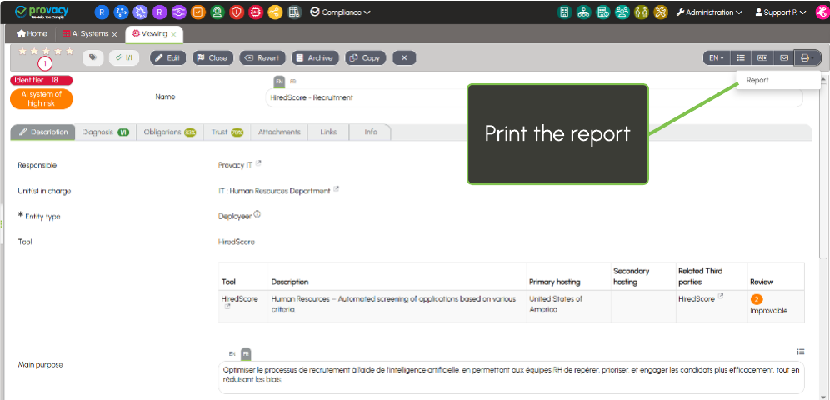Expand the Compliance dropdown menu
The image size is (830, 400).
coord(340,12)
